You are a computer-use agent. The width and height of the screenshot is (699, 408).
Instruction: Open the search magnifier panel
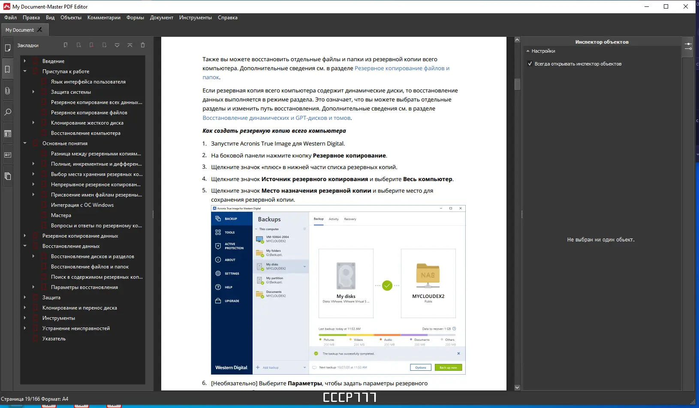(7, 112)
